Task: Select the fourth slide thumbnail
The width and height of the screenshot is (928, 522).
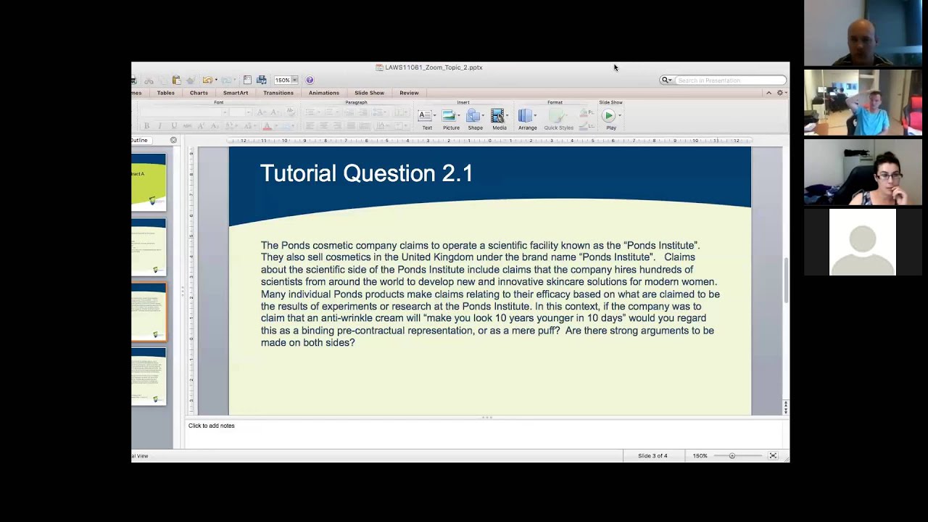Action: 149,376
